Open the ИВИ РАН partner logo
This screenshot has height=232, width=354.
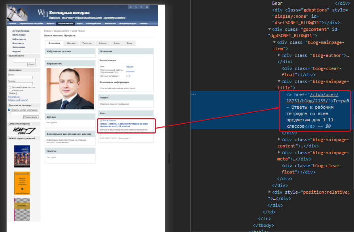coord(24,131)
